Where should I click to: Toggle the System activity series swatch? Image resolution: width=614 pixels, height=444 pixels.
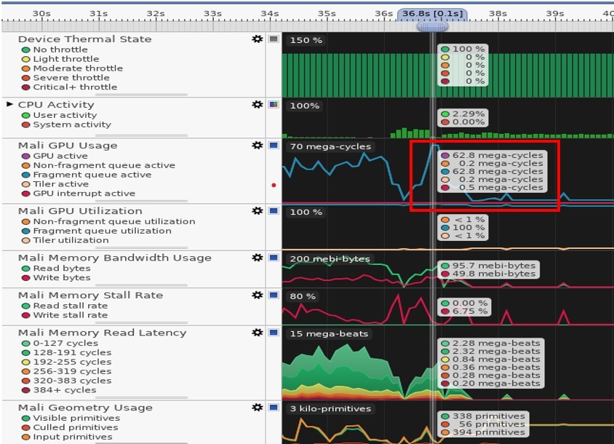[x=26, y=124]
